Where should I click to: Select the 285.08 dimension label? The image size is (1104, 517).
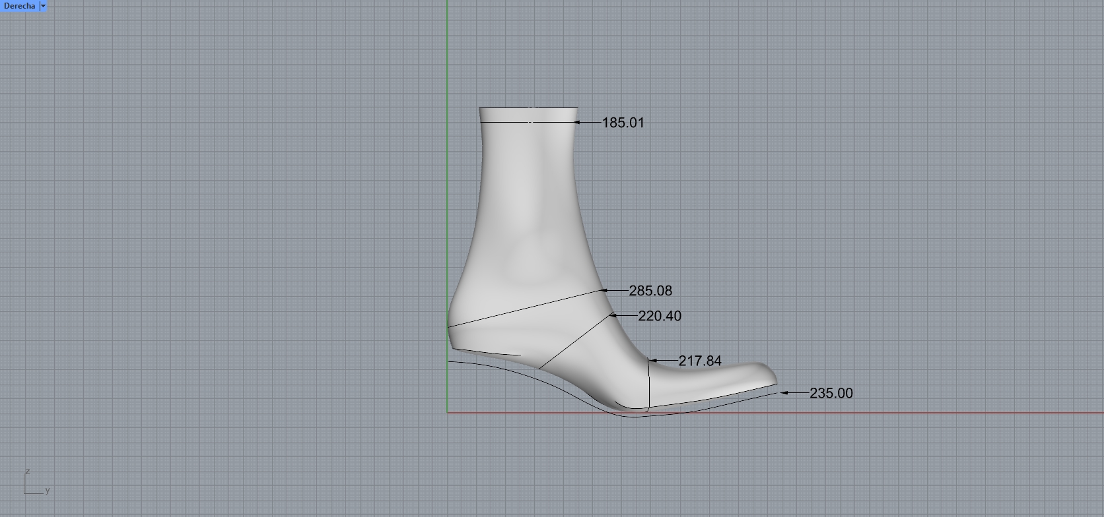[650, 291]
